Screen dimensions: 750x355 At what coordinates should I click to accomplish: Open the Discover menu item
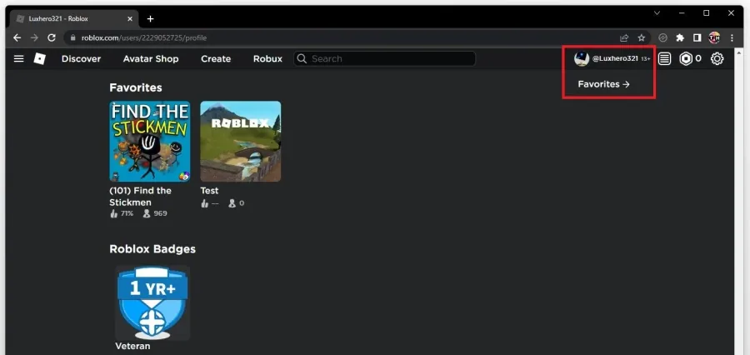point(82,59)
